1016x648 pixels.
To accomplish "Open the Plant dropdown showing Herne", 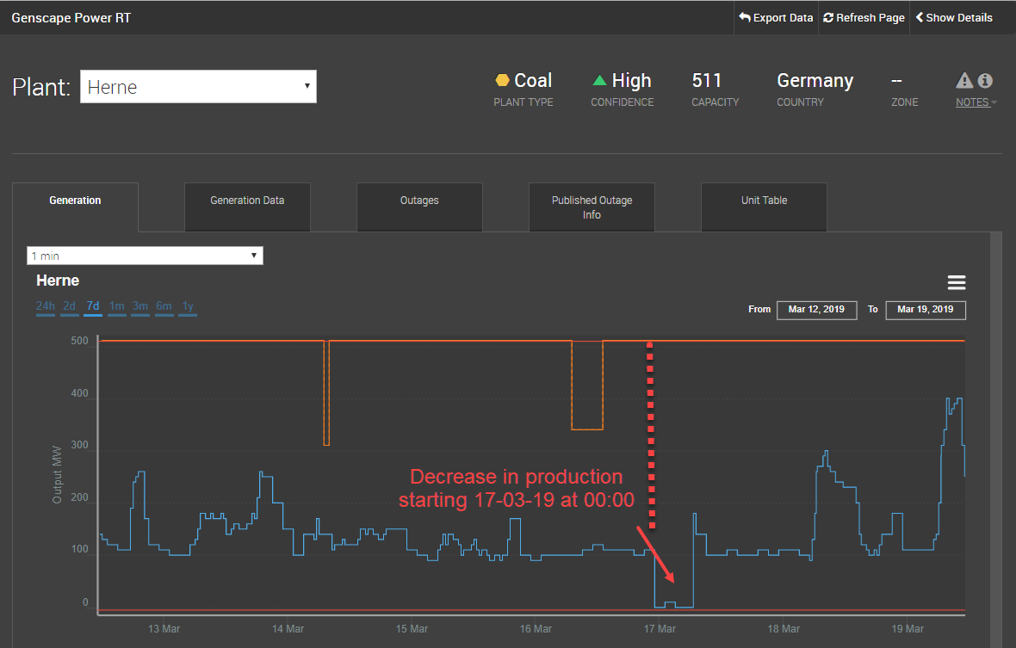I will coord(198,87).
